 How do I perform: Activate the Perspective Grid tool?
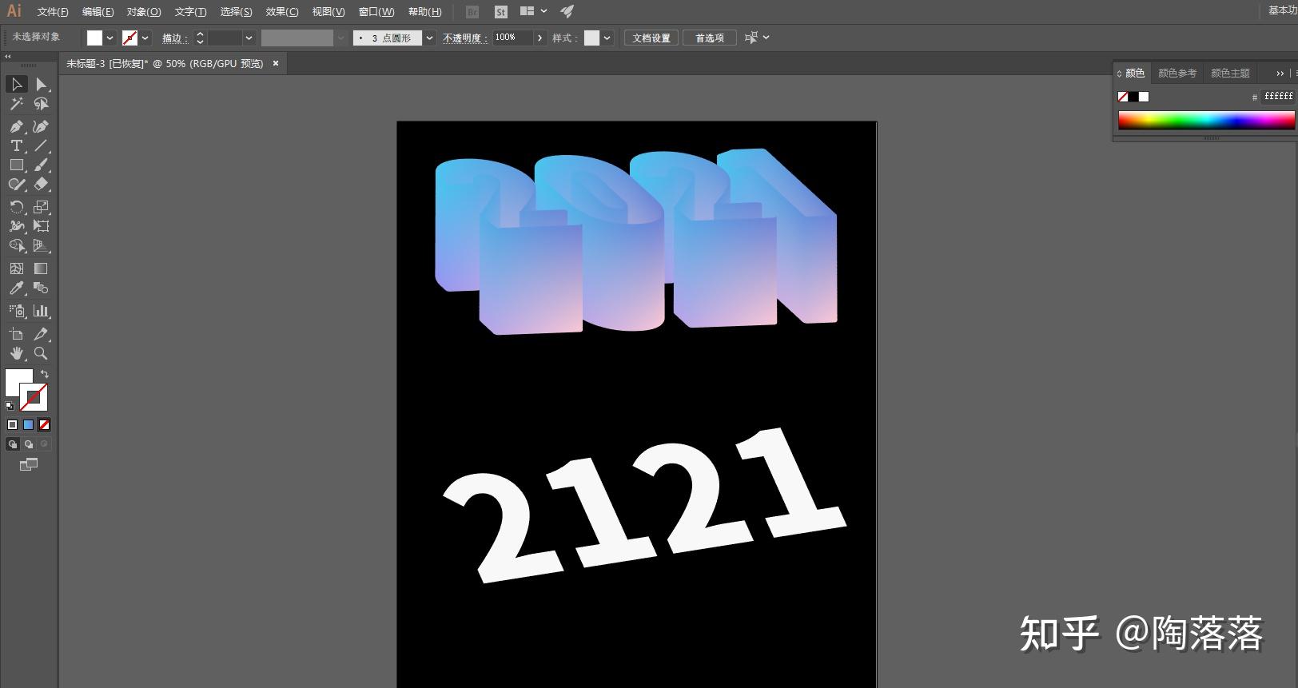(42, 245)
